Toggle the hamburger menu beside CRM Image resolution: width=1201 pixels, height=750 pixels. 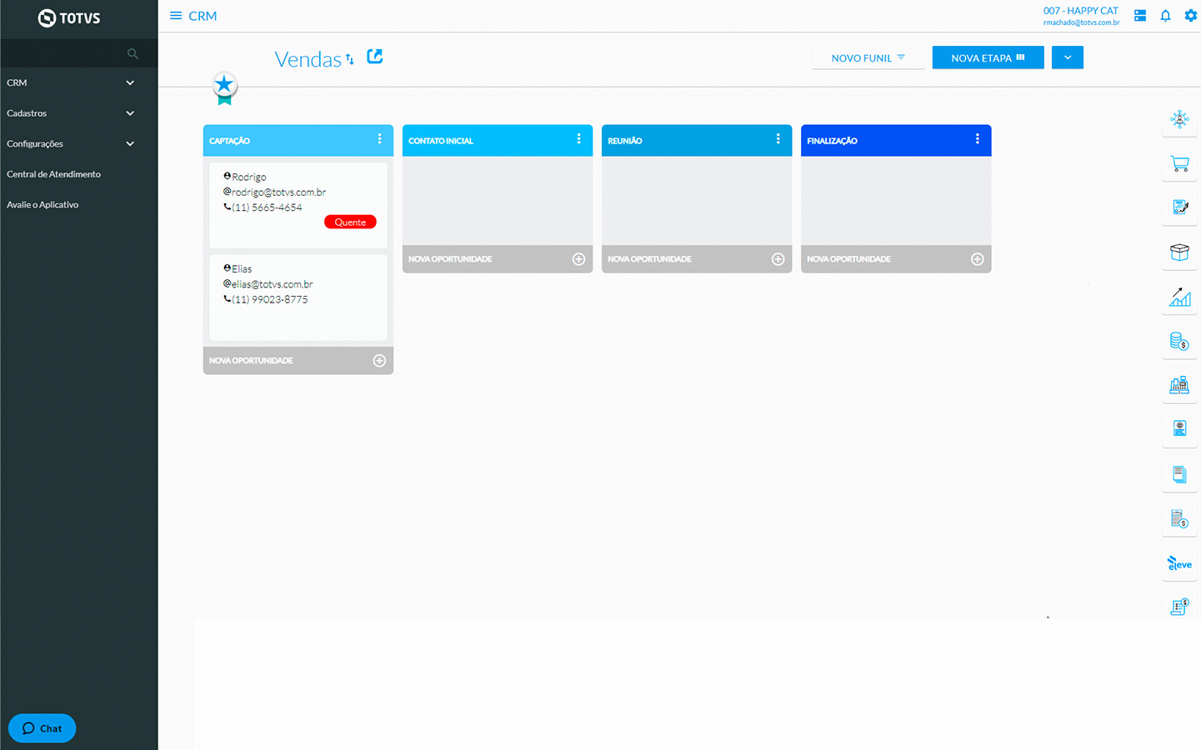point(176,16)
